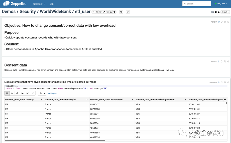
Task: Switch result view to table
Action: (x=7, y=93)
